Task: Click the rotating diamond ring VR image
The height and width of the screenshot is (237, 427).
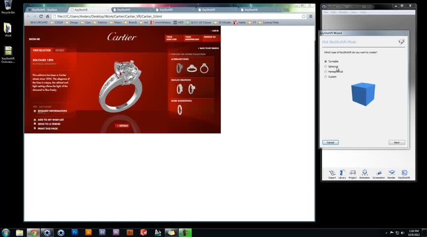Action: [121, 86]
